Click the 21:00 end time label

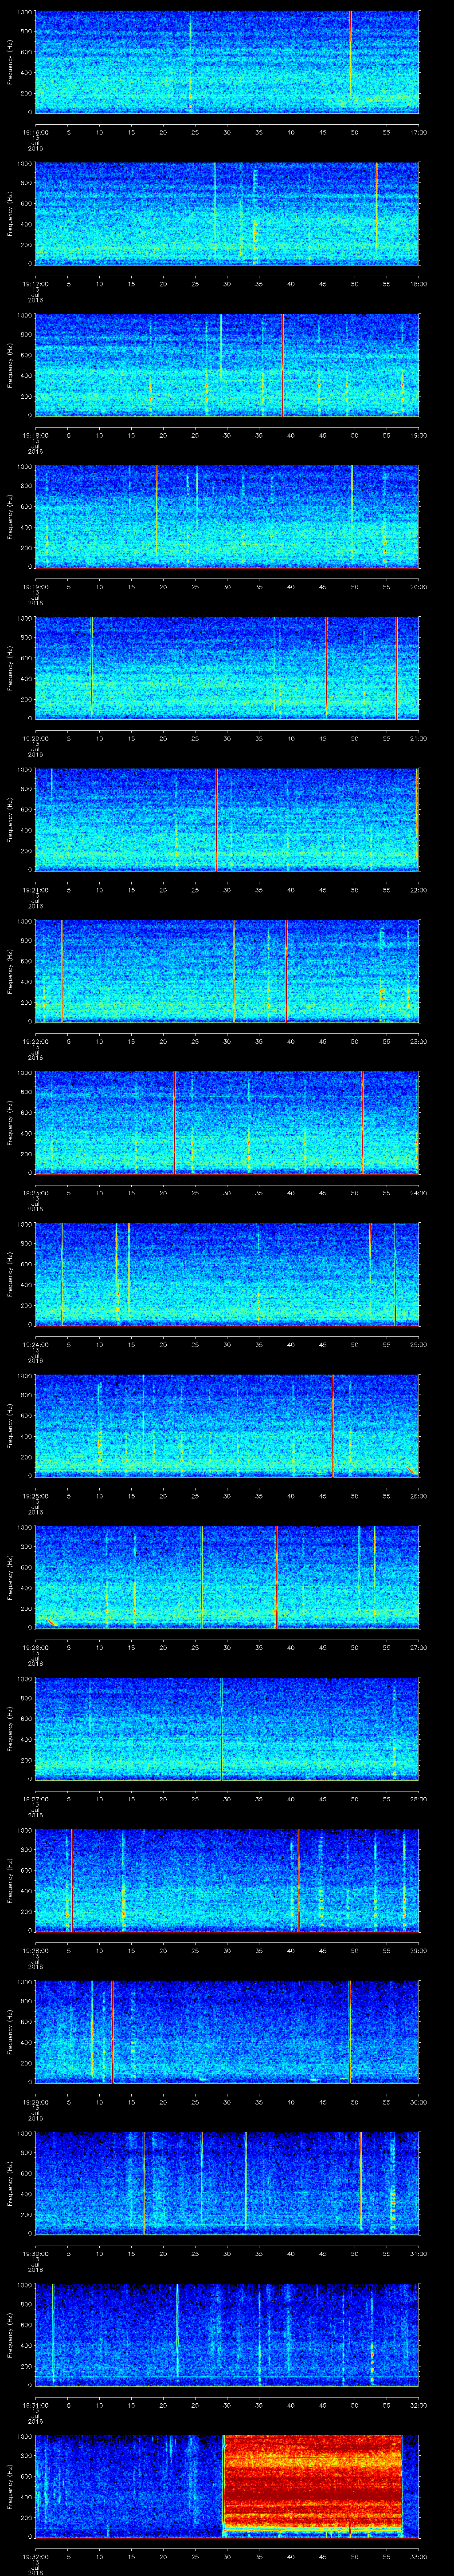tap(418, 738)
